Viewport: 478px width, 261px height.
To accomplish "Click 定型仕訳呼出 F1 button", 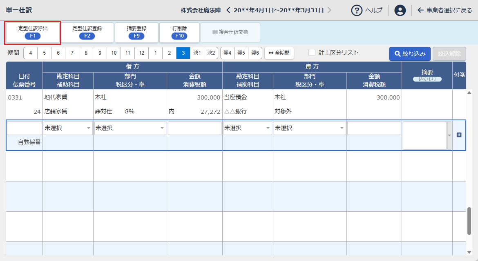I will [33, 33].
